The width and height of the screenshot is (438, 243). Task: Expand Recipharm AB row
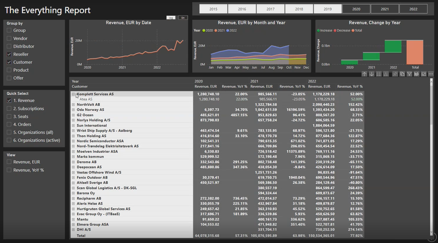[73, 198]
